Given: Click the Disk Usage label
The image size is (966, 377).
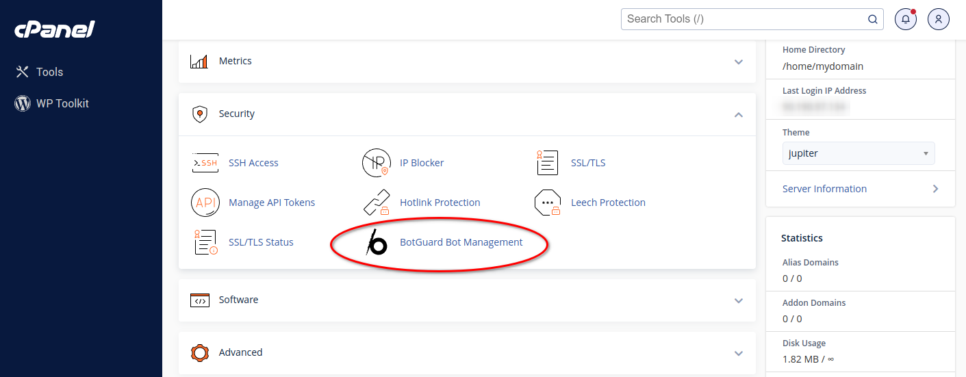Looking at the screenshot, I should click(x=804, y=343).
